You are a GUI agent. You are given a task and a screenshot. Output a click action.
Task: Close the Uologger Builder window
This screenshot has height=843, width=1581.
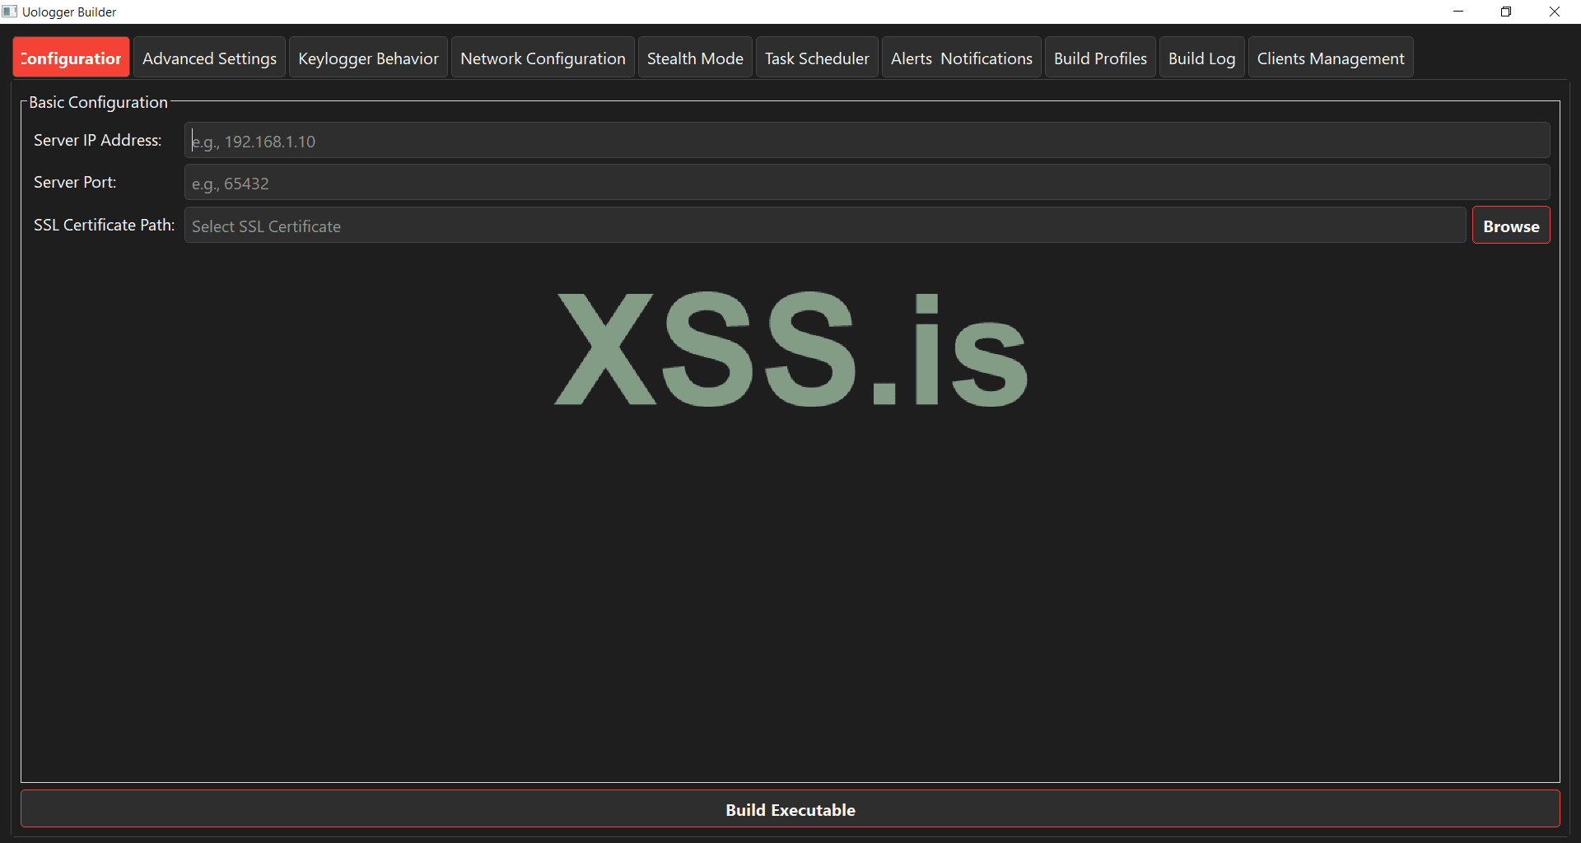pos(1555,12)
